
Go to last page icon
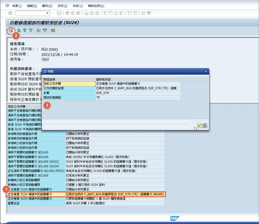pyautogui.click(x=122, y=13)
